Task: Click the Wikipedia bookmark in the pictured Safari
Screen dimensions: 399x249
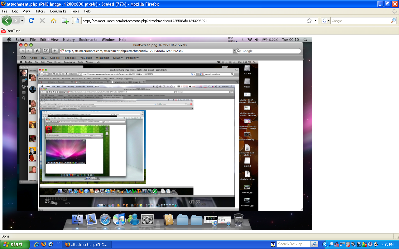Action: click(x=103, y=58)
